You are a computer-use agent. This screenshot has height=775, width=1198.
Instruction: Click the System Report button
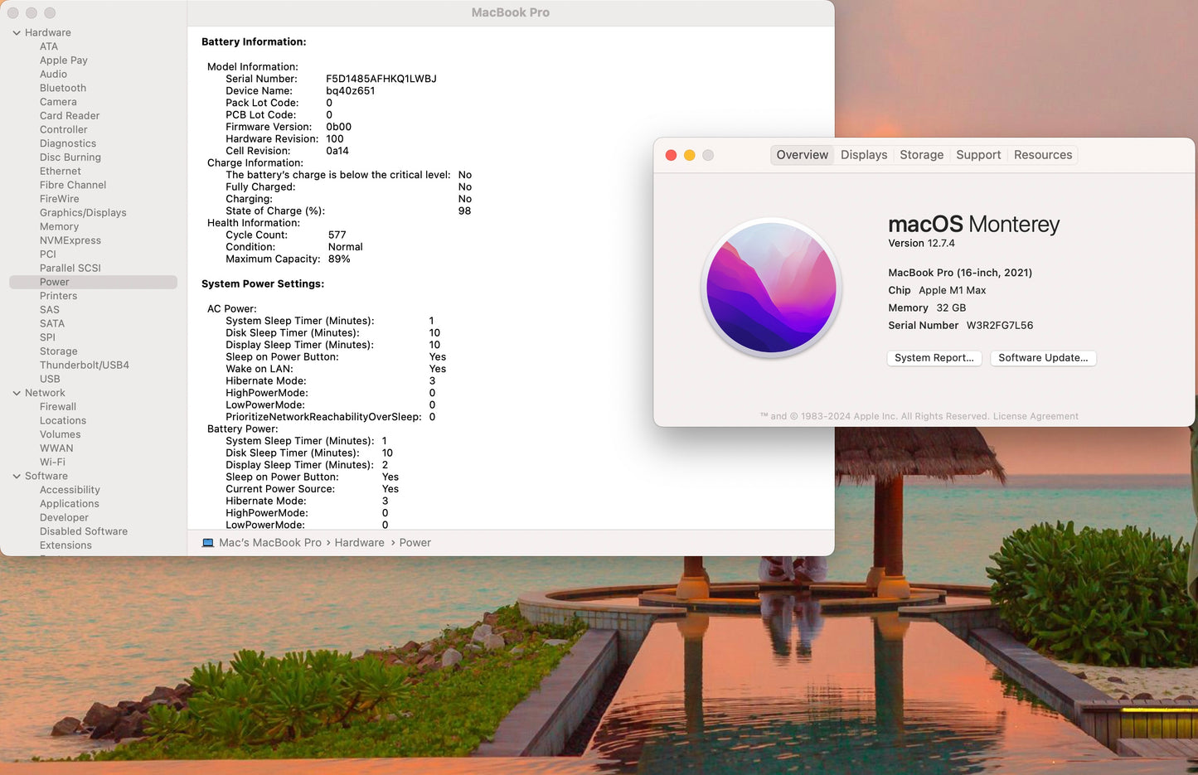[x=934, y=358]
